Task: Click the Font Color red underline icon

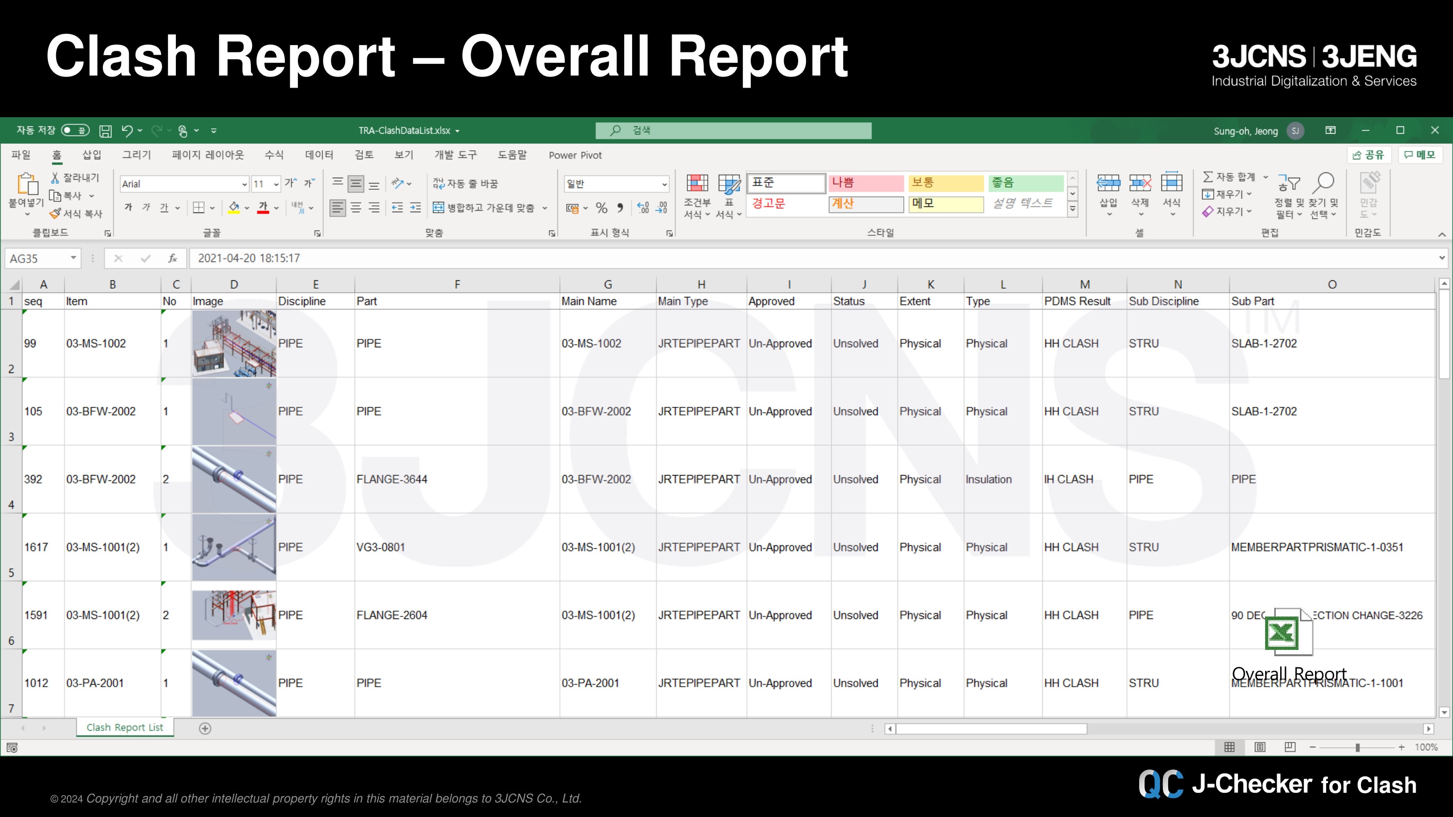Action: click(x=263, y=207)
